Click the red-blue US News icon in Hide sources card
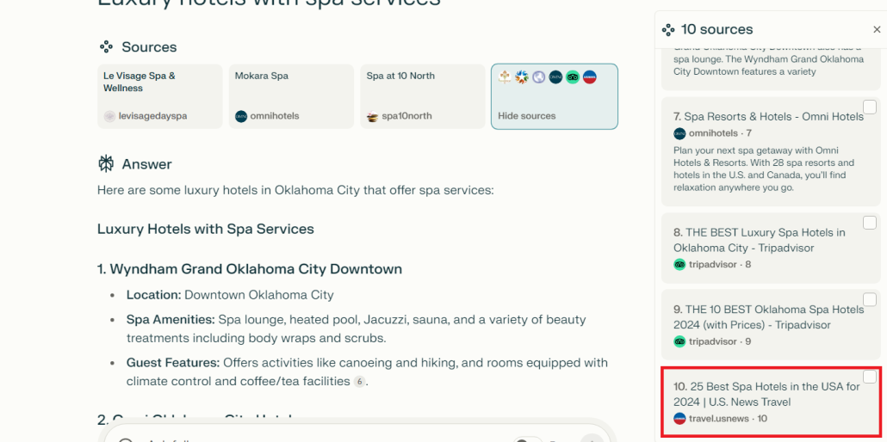 tap(589, 77)
